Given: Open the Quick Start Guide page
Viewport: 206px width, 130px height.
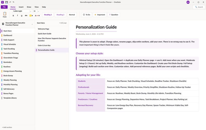Looking at the screenshot, I should pos(52,34).
